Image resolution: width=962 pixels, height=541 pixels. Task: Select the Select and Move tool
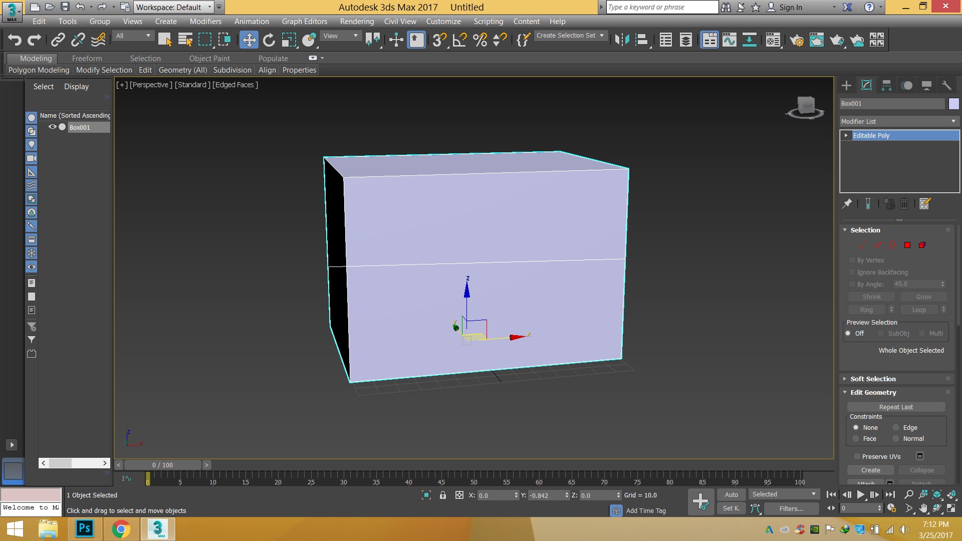click(x=249, y=40)
